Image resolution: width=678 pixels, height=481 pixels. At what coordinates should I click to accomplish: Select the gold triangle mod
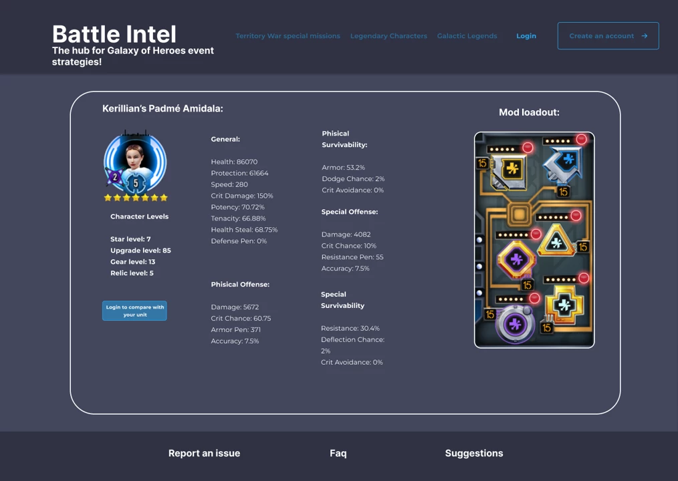pos(554,242)
